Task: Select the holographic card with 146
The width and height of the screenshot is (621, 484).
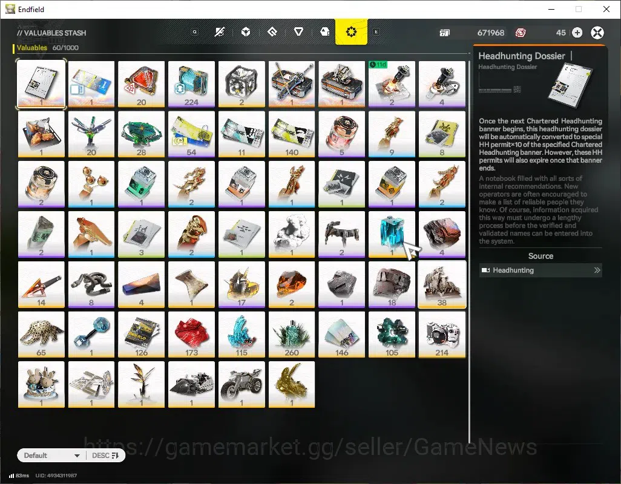Action: click(342, 335)
